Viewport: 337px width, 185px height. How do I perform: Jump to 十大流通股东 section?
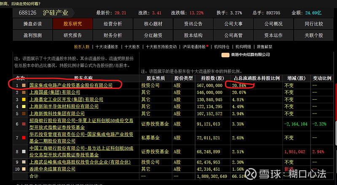tap(107, 47)
